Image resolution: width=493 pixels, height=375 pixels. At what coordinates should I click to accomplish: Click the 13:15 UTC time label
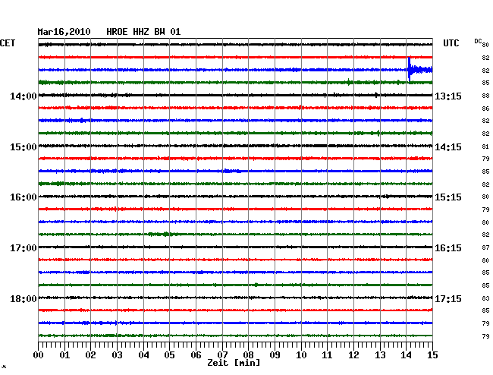click(448, 96)
